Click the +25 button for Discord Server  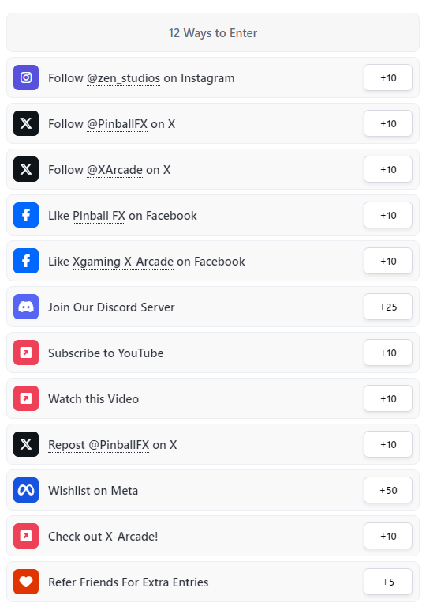(x=388, y=307)
